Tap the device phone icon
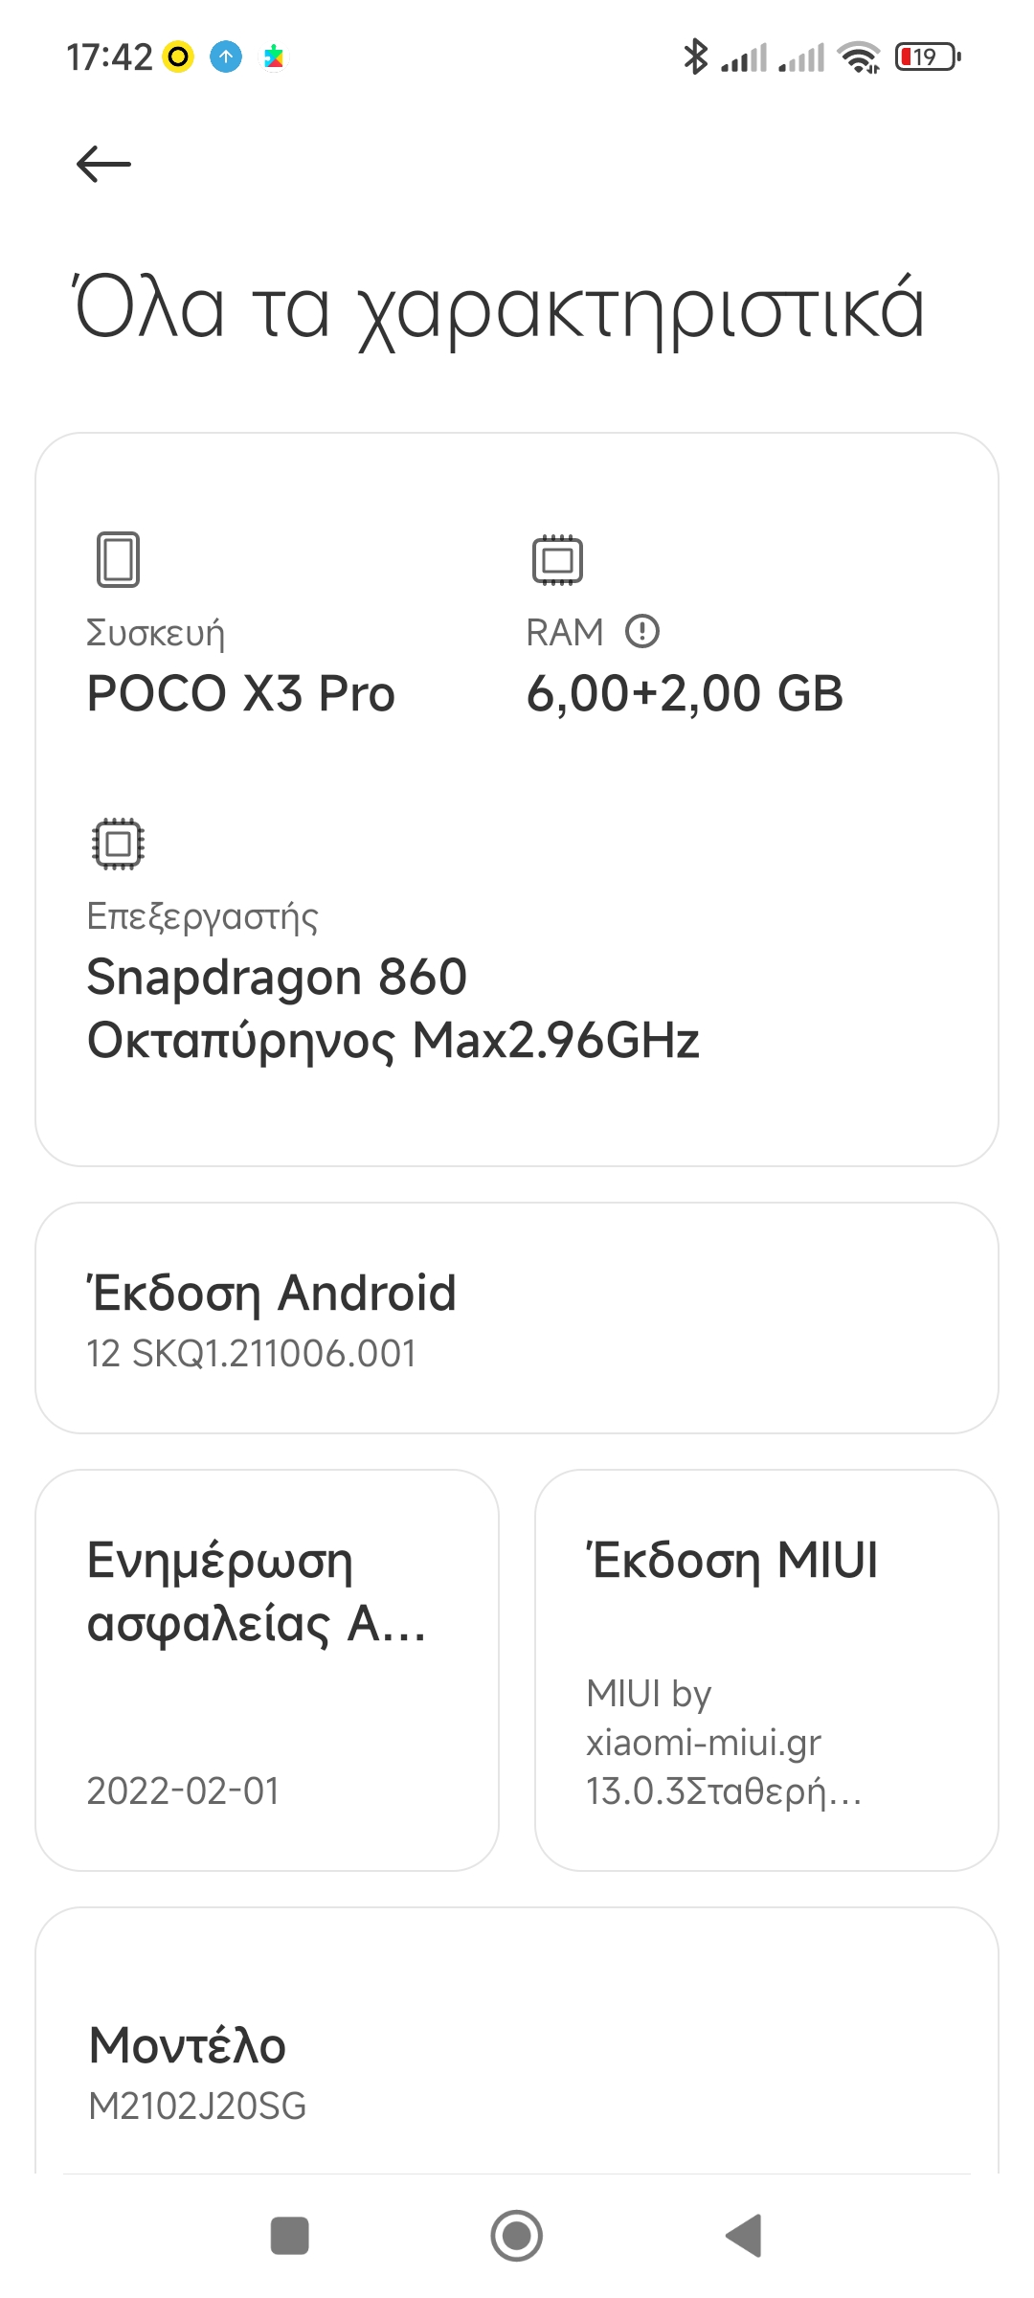This screenshot has width=1034, height=2298. click(118, 559)
